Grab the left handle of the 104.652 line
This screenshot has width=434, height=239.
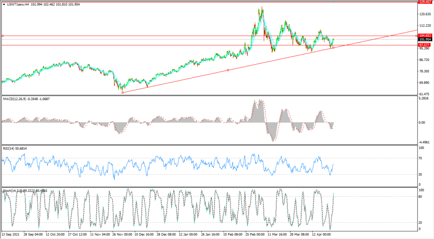point(3,36)
